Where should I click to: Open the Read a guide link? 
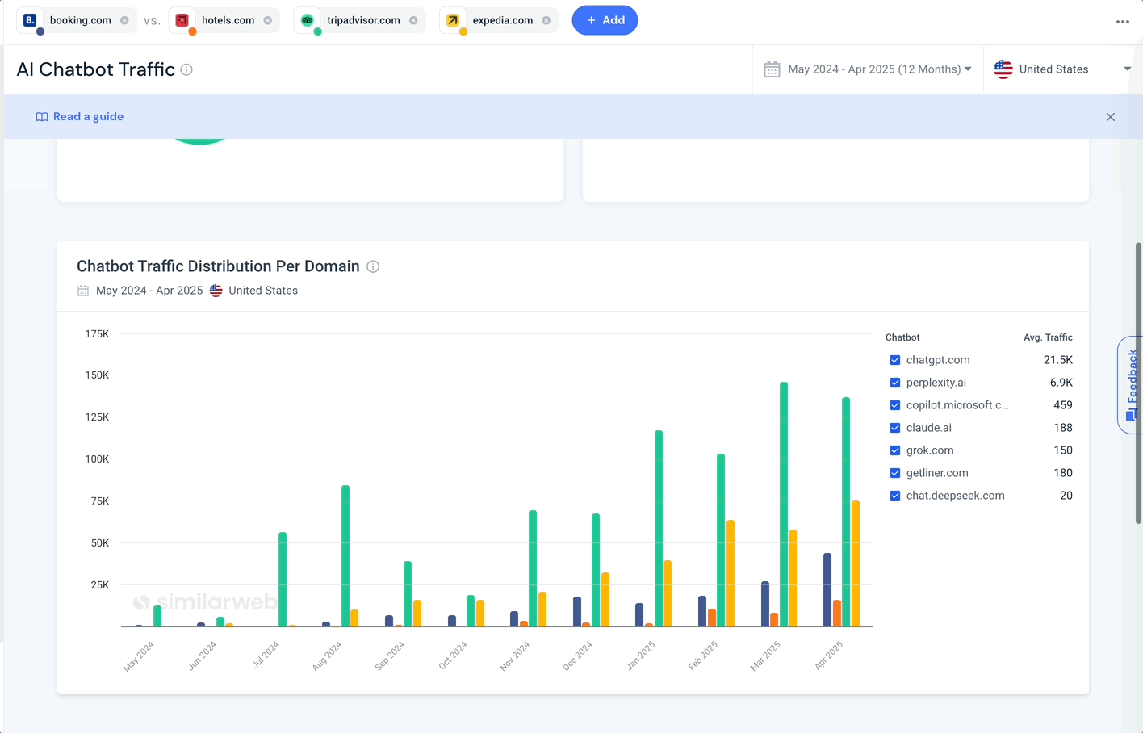[x=88, y=116]
